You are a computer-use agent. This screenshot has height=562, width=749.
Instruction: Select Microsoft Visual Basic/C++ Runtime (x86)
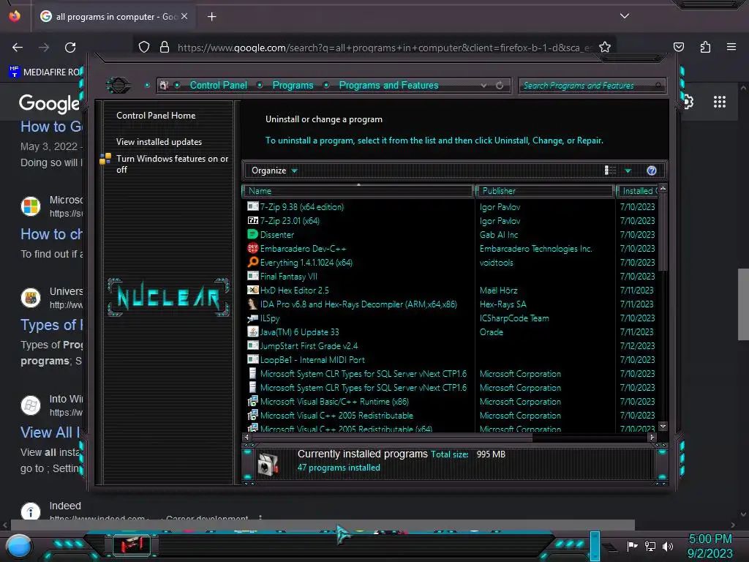(334, 402)
